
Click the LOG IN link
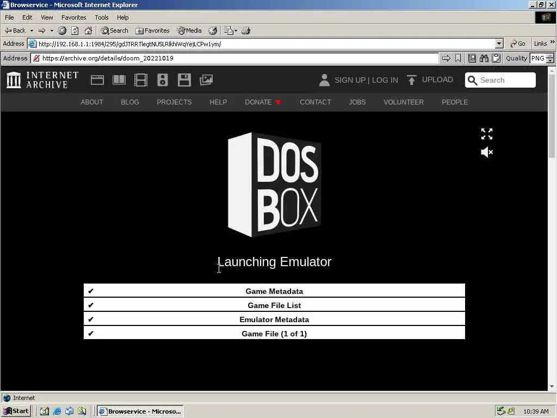(x=385, y=80)
